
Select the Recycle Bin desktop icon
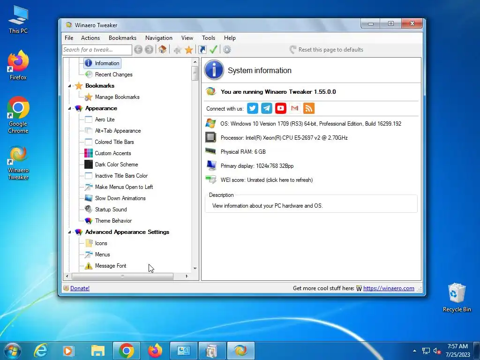click(457, 298)
